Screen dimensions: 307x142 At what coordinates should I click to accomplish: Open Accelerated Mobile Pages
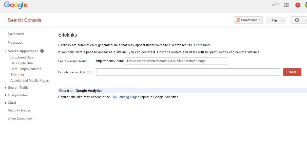coord(29,80)
